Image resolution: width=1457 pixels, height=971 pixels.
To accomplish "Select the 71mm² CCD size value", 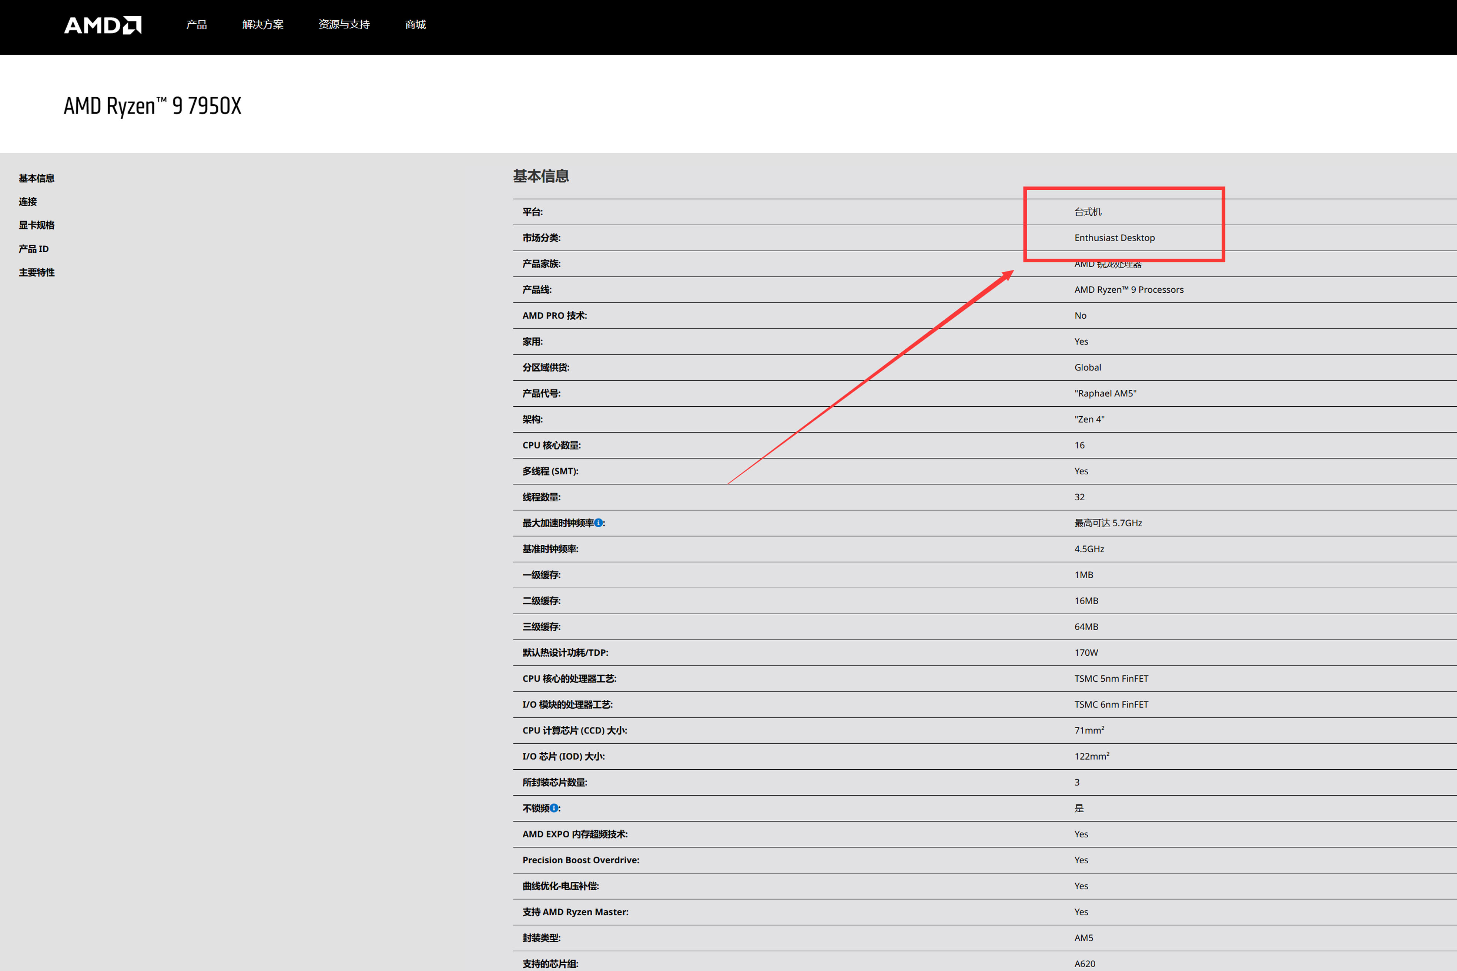I will (x=1089, y=731).
